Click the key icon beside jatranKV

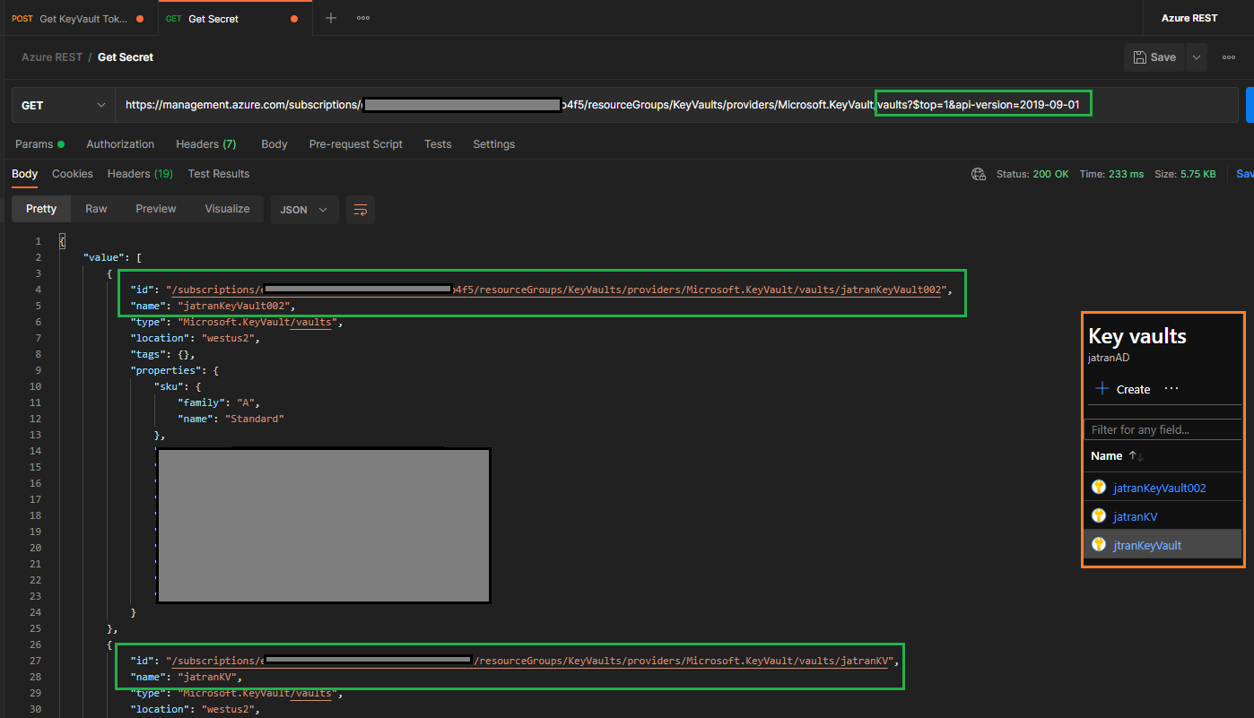coord(1099,515)
